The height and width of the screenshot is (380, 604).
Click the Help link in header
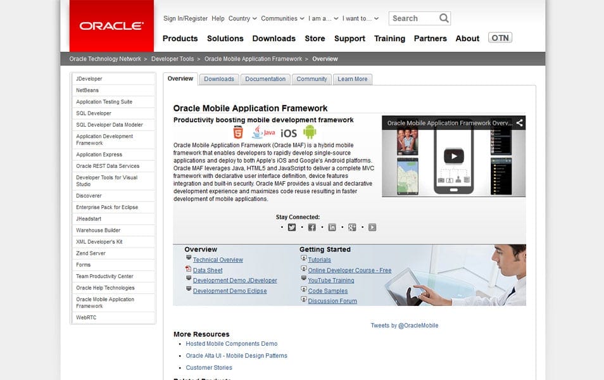pos(218,18)
